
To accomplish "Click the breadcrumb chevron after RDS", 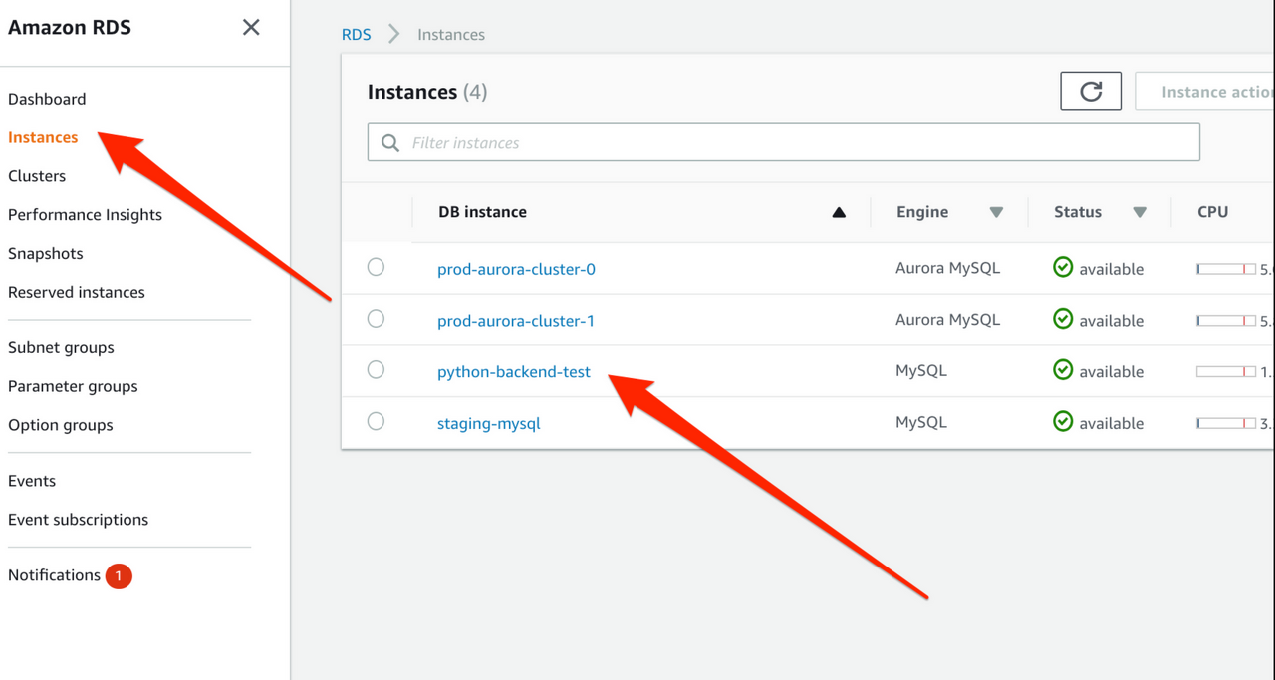I will (394, 34).
